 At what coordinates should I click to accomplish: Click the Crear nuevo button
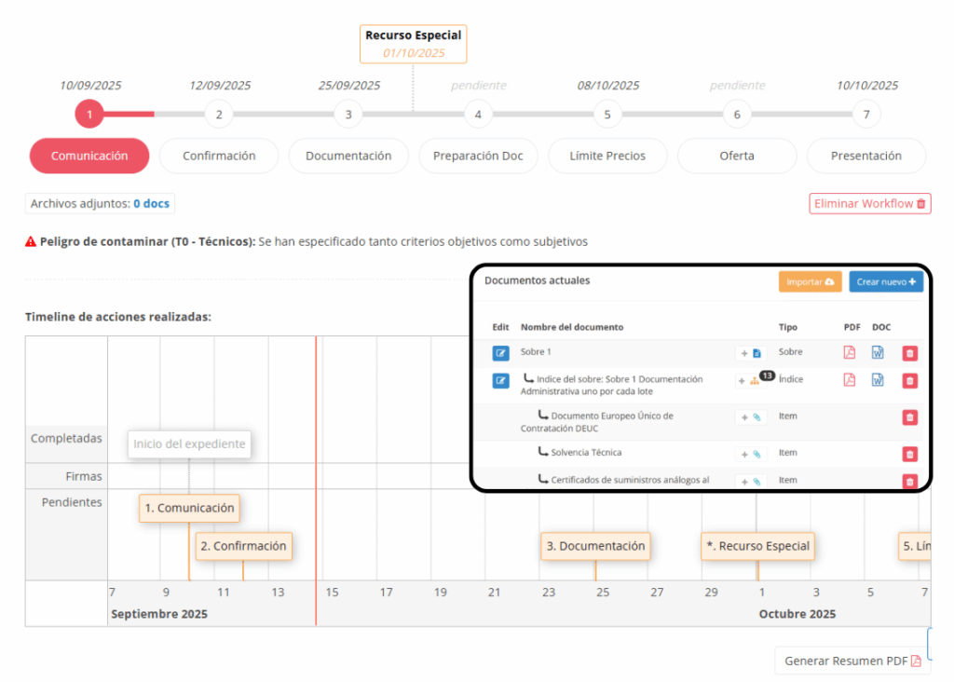coord(885,281)
